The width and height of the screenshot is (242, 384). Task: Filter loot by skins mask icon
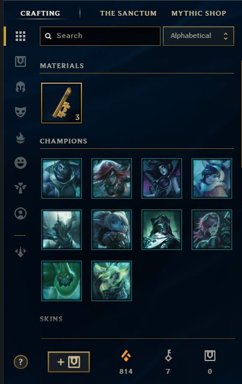(21, 112)
